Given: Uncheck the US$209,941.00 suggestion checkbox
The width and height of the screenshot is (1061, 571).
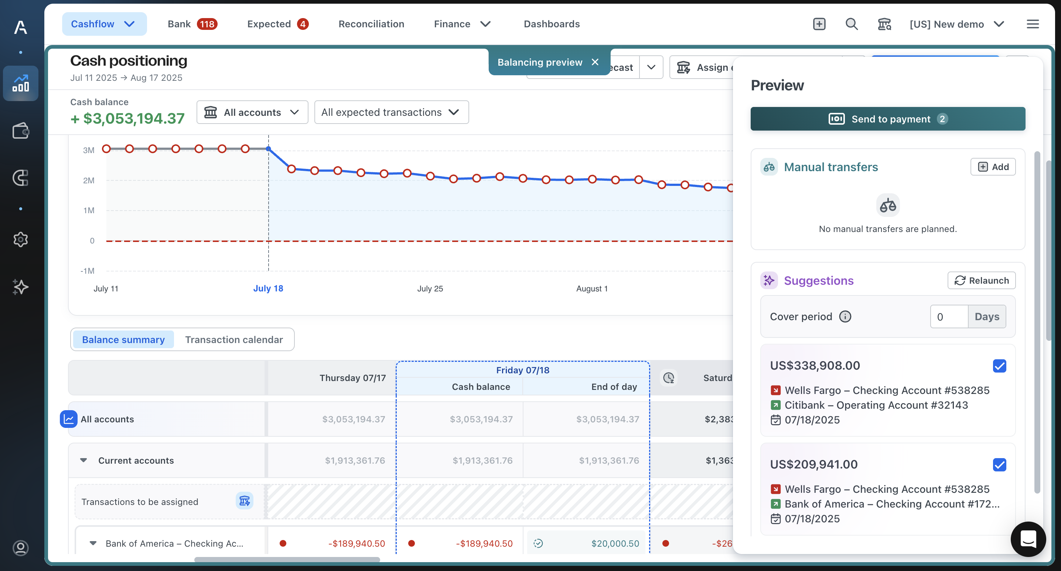Looking at the screenshot, I should tap(999, 464).
